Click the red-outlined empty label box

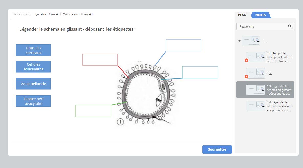tap(100, 59)
